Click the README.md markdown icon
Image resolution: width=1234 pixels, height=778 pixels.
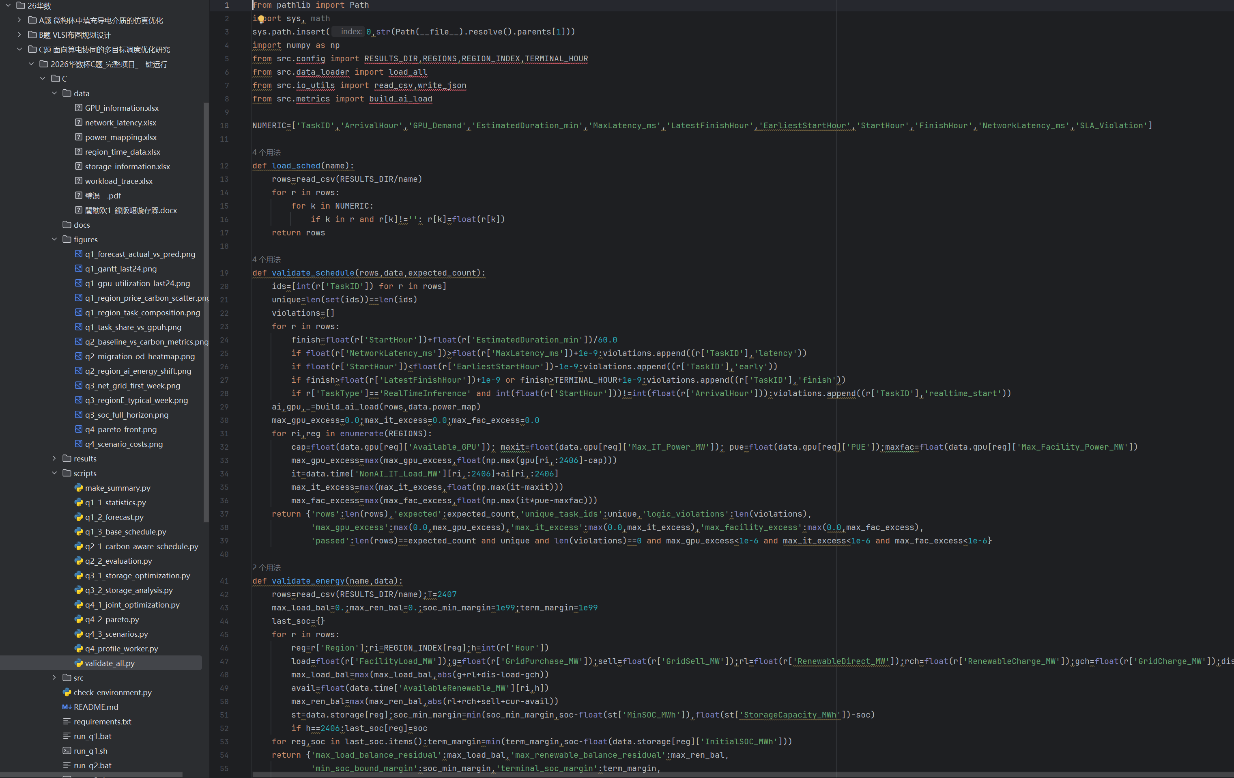click(67, 707)
